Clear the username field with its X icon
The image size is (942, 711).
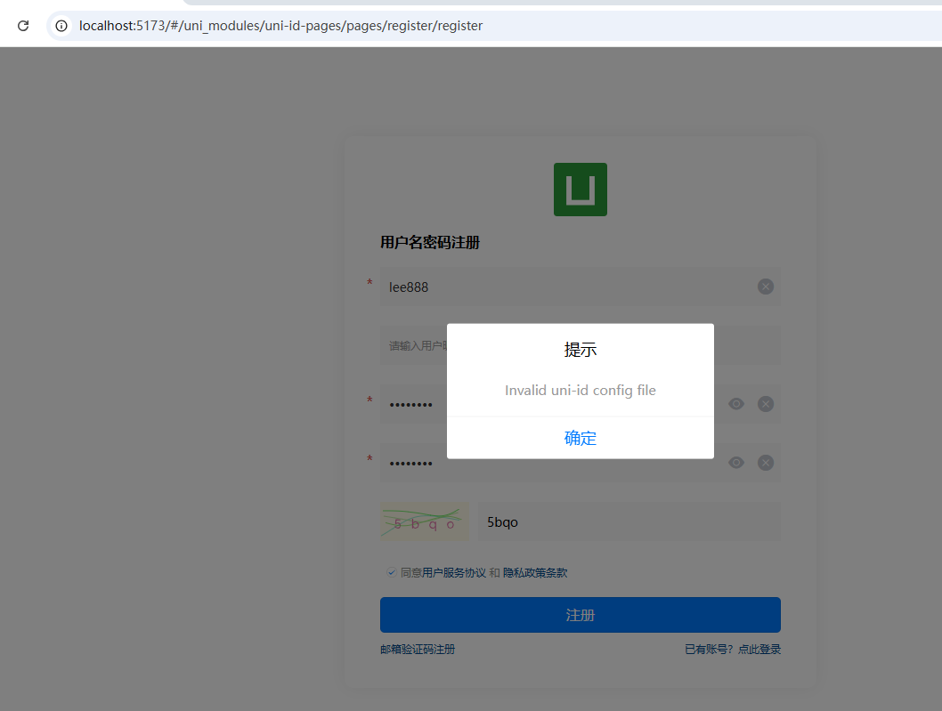(765, 287)
